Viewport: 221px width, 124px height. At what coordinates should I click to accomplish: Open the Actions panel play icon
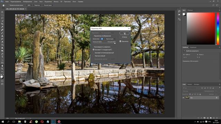click(179, 14)
